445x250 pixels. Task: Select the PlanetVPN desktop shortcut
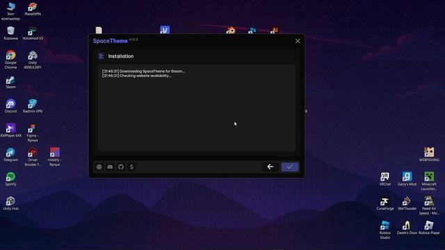tap(33, 9)
